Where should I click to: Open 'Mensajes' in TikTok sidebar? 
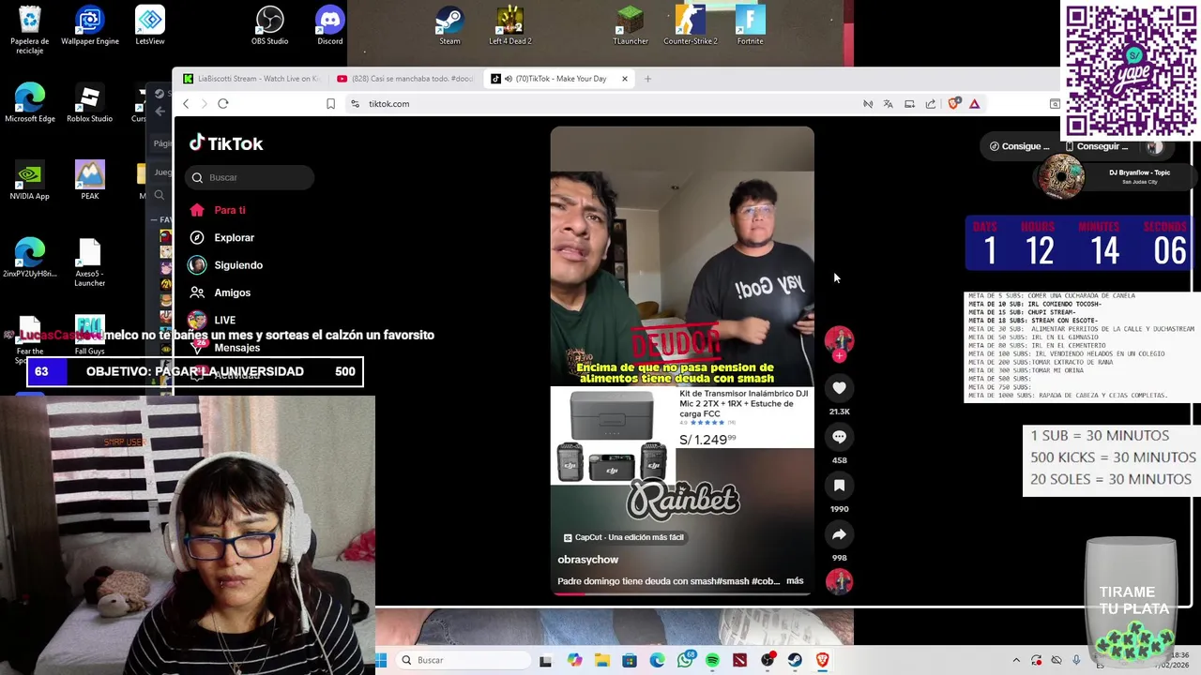(x=236, y=348)
